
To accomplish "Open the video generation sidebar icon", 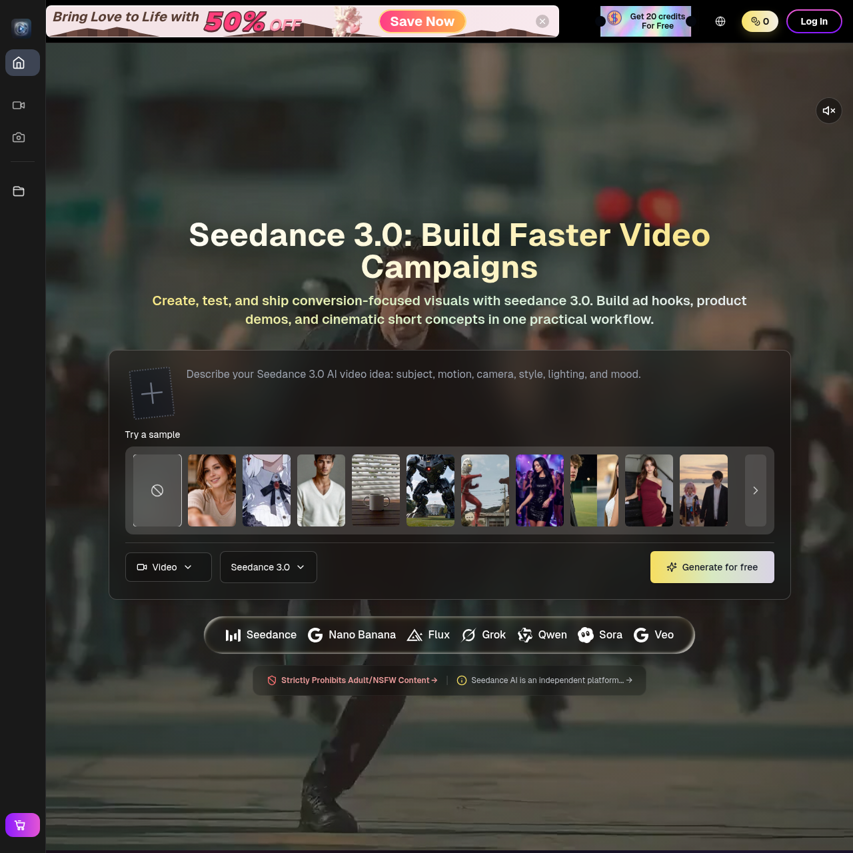I will pyautogui.click(x=19, y=105).
